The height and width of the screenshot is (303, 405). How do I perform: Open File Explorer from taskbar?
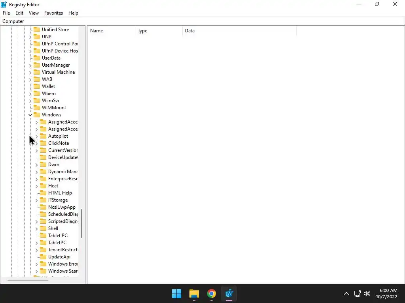point(194,294)
